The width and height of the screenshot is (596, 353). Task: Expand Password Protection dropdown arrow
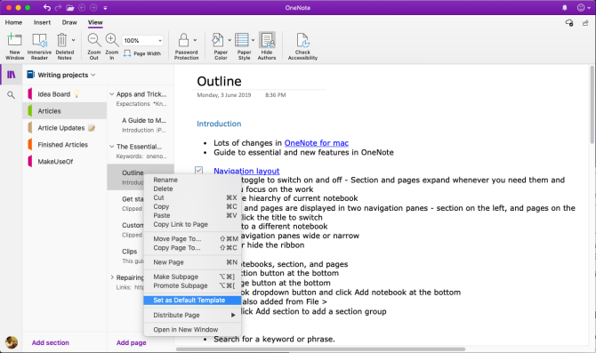195,40
